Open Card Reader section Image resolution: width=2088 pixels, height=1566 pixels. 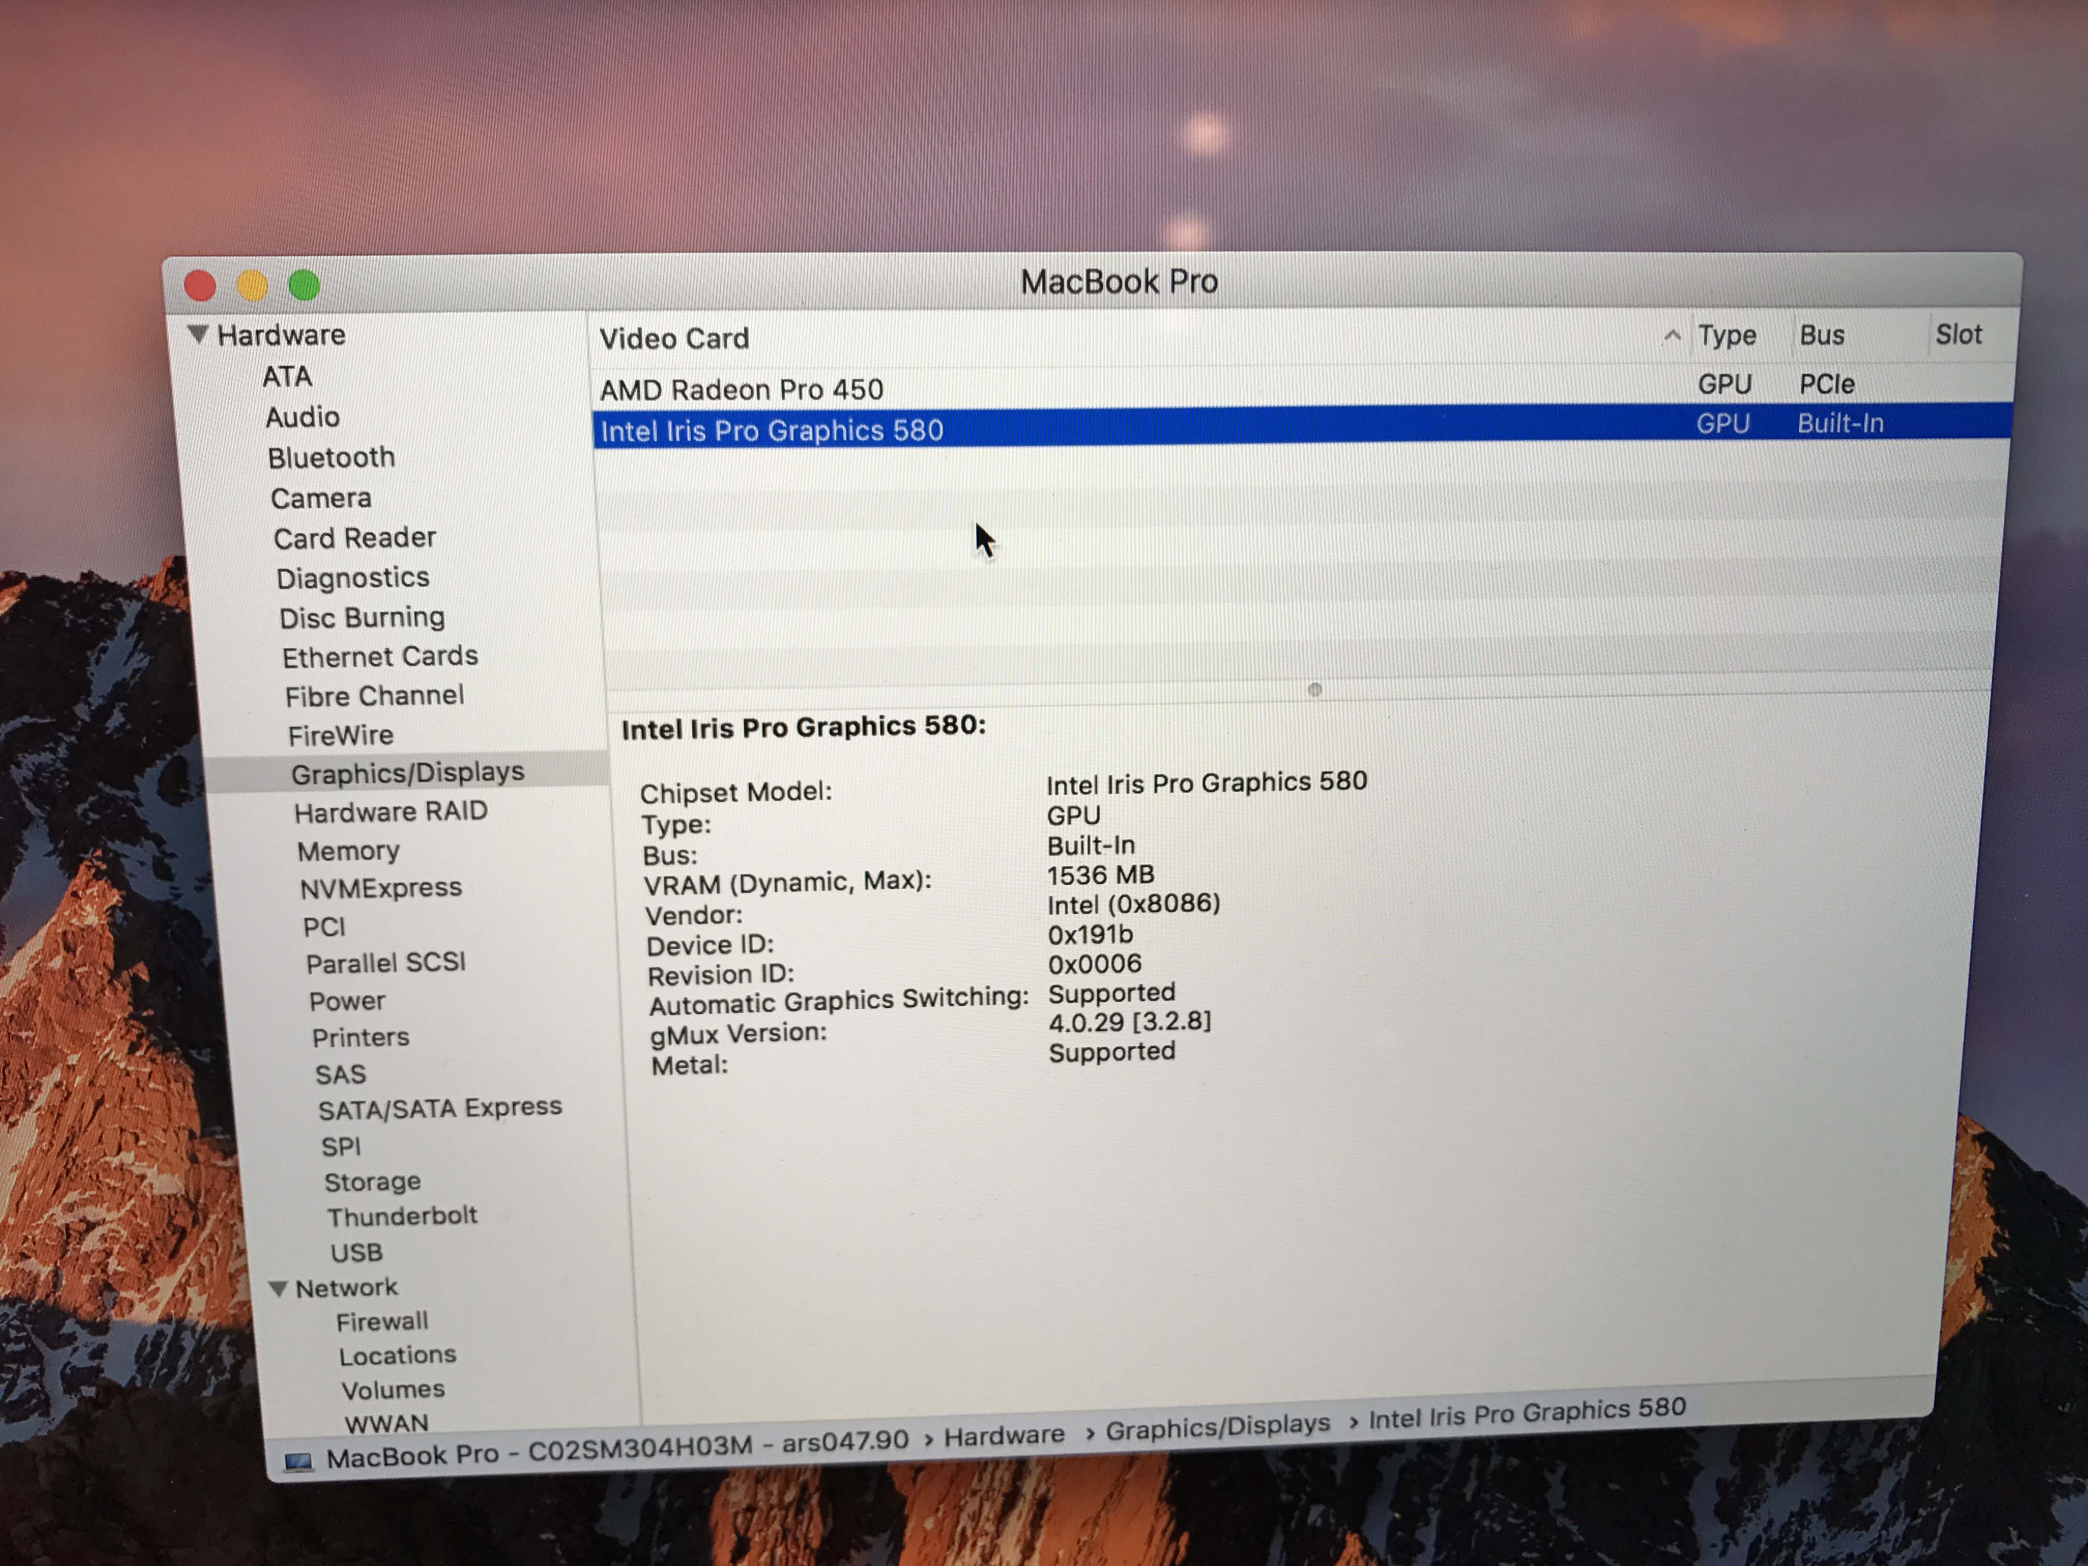point(355,538)
